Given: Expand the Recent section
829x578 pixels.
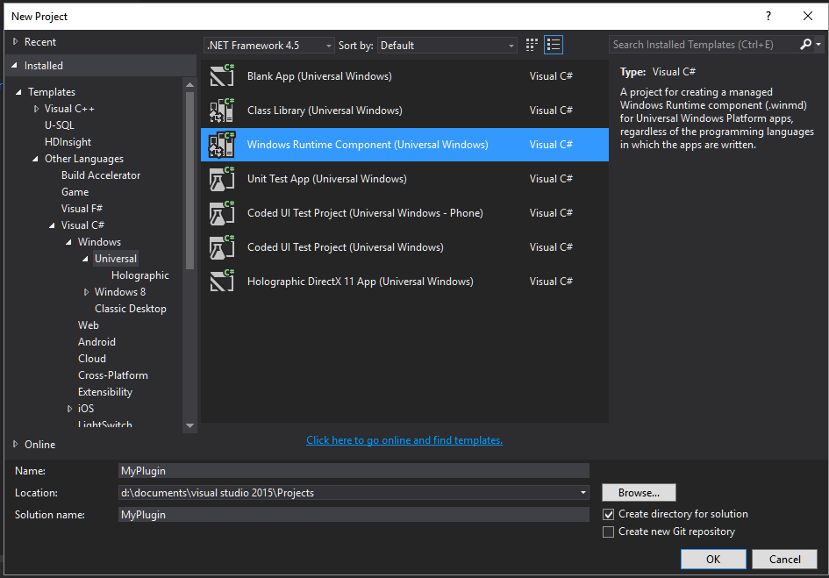Looking at the screenshot, I should click(x=15, y=41).
